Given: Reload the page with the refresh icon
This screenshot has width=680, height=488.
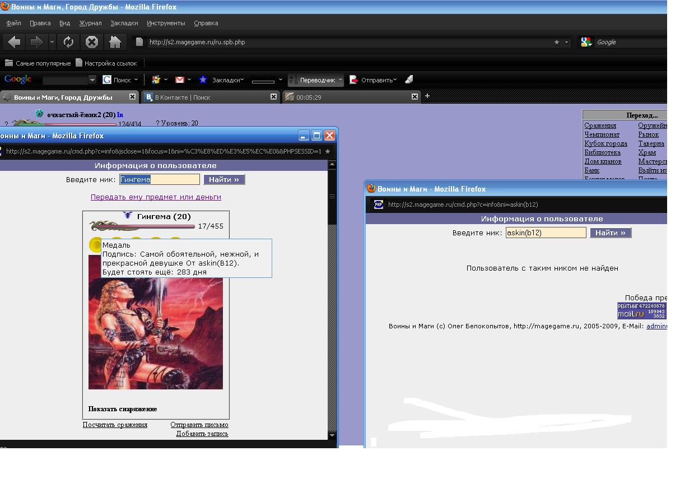Looking at the screenshot, I should [68, 42].
